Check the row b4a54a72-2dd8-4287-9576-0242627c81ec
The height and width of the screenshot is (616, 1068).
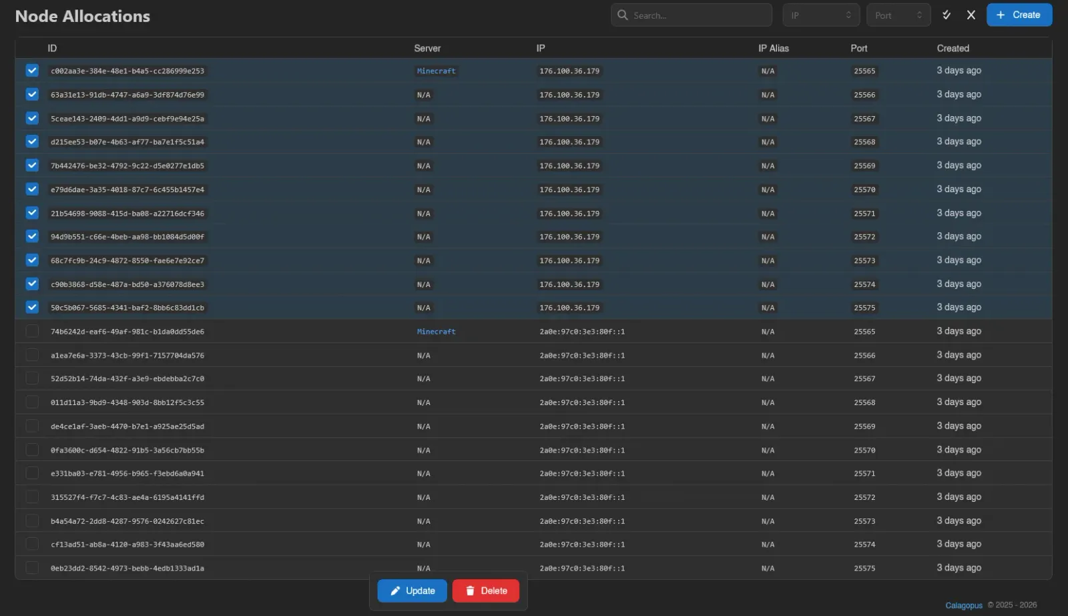point(32,521)
